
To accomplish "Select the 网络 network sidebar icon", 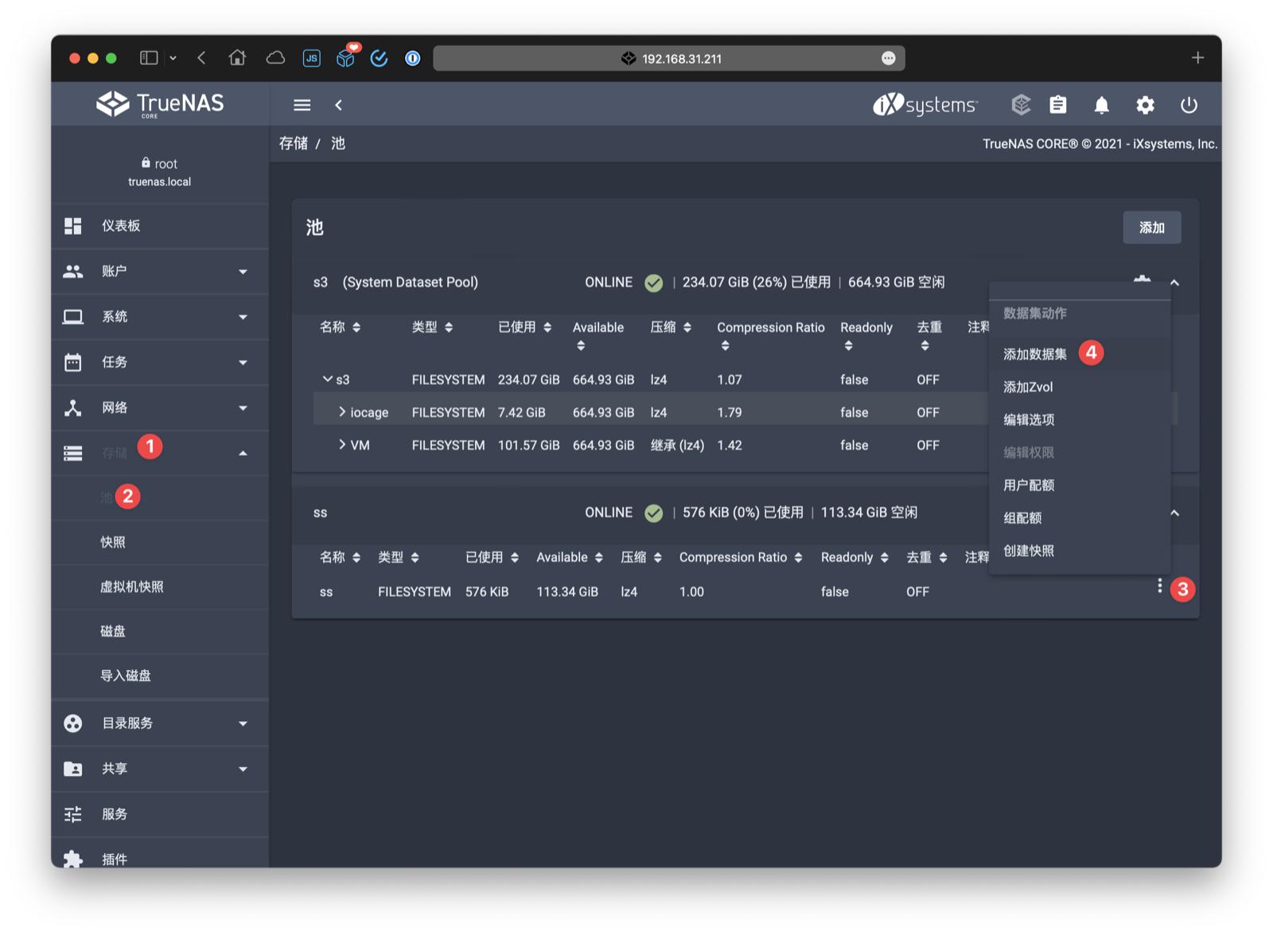I will [x=72, y=407].
